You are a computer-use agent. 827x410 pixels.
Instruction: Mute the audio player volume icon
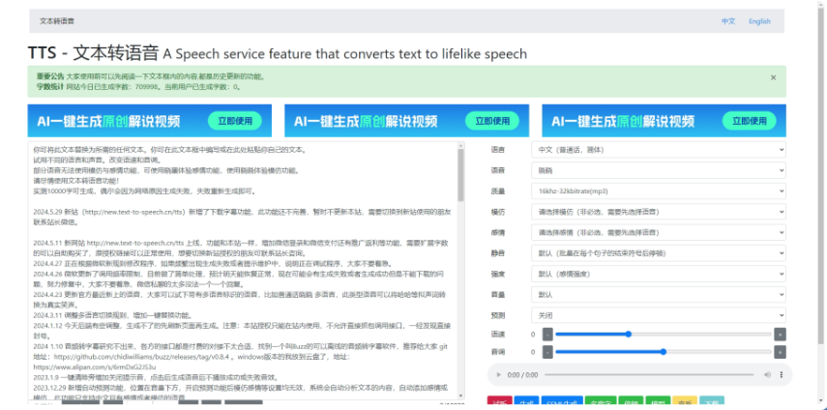[x=767, y=374]
